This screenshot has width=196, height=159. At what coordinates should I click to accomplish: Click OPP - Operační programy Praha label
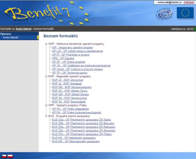tap(67, 105)
